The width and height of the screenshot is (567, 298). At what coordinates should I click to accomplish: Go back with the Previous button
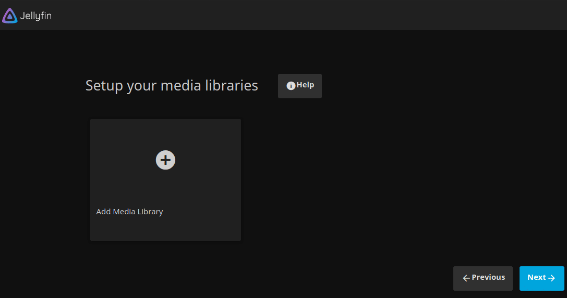pyautogui.click(x=482, y=278)
